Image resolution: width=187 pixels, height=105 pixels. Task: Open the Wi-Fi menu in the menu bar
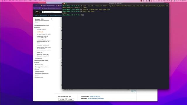click(167, 1)
